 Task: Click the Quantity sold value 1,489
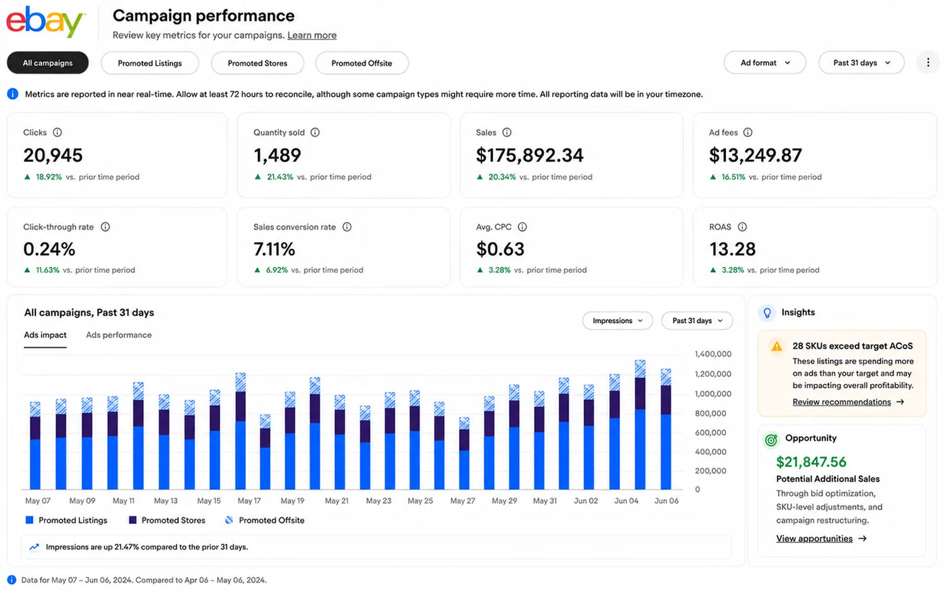277,155
